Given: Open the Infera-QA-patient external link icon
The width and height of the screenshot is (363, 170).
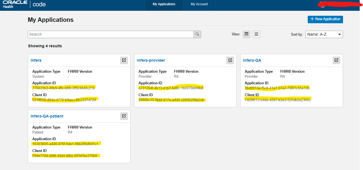Looking at the screenshot, I should tap(124, 116).
